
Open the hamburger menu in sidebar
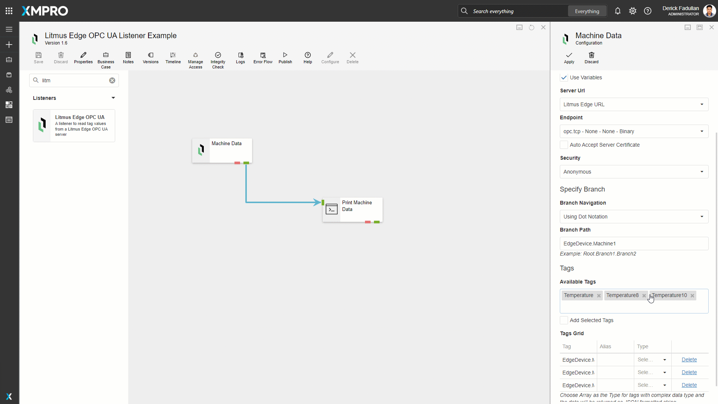coord(9,29)
